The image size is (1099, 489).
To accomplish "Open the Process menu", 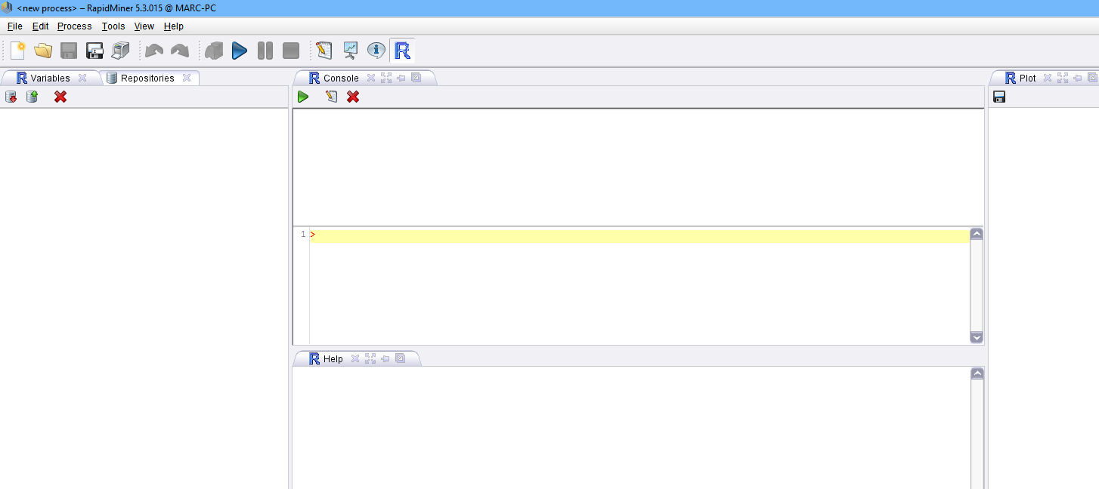I will (74, 26).
